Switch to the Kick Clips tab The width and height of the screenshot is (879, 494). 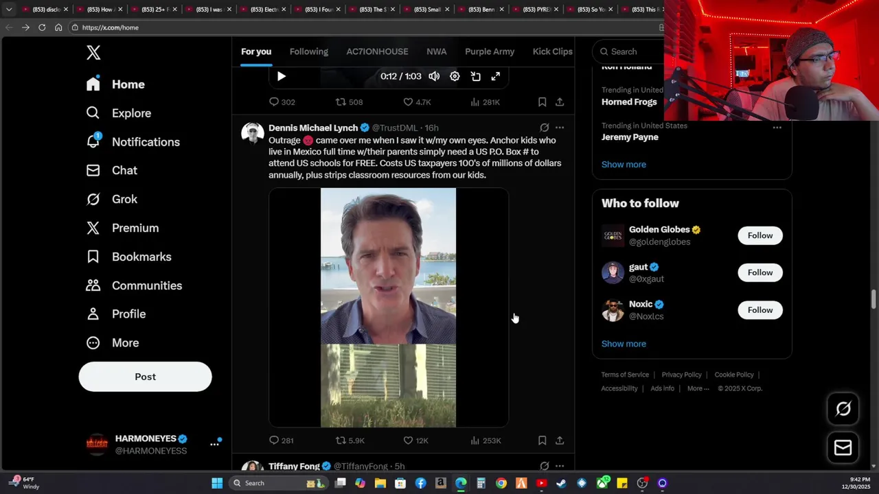(x=553, y=51)
